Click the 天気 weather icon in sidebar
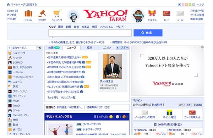The width and height of the screenshot is (213, 138). coord(10,86)
